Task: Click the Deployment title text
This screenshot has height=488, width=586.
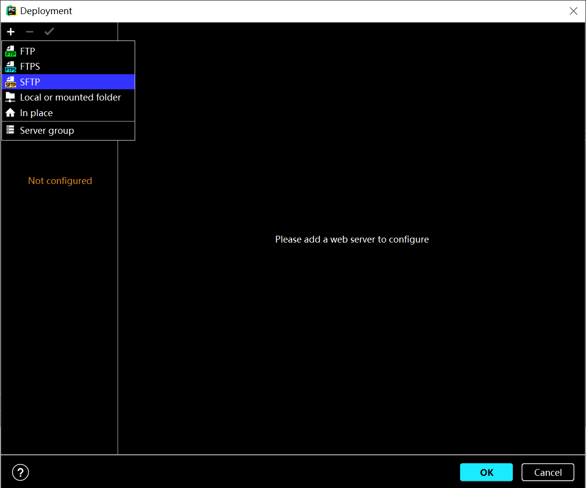Action: tap(46, 11)
